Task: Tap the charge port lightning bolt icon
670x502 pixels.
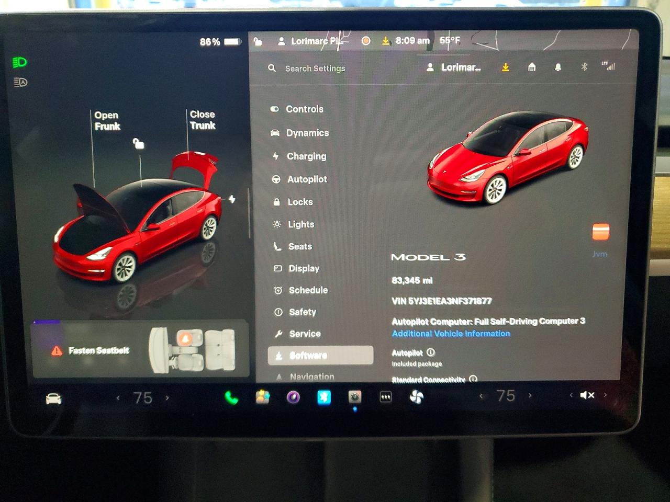Action: click(232, 199)
